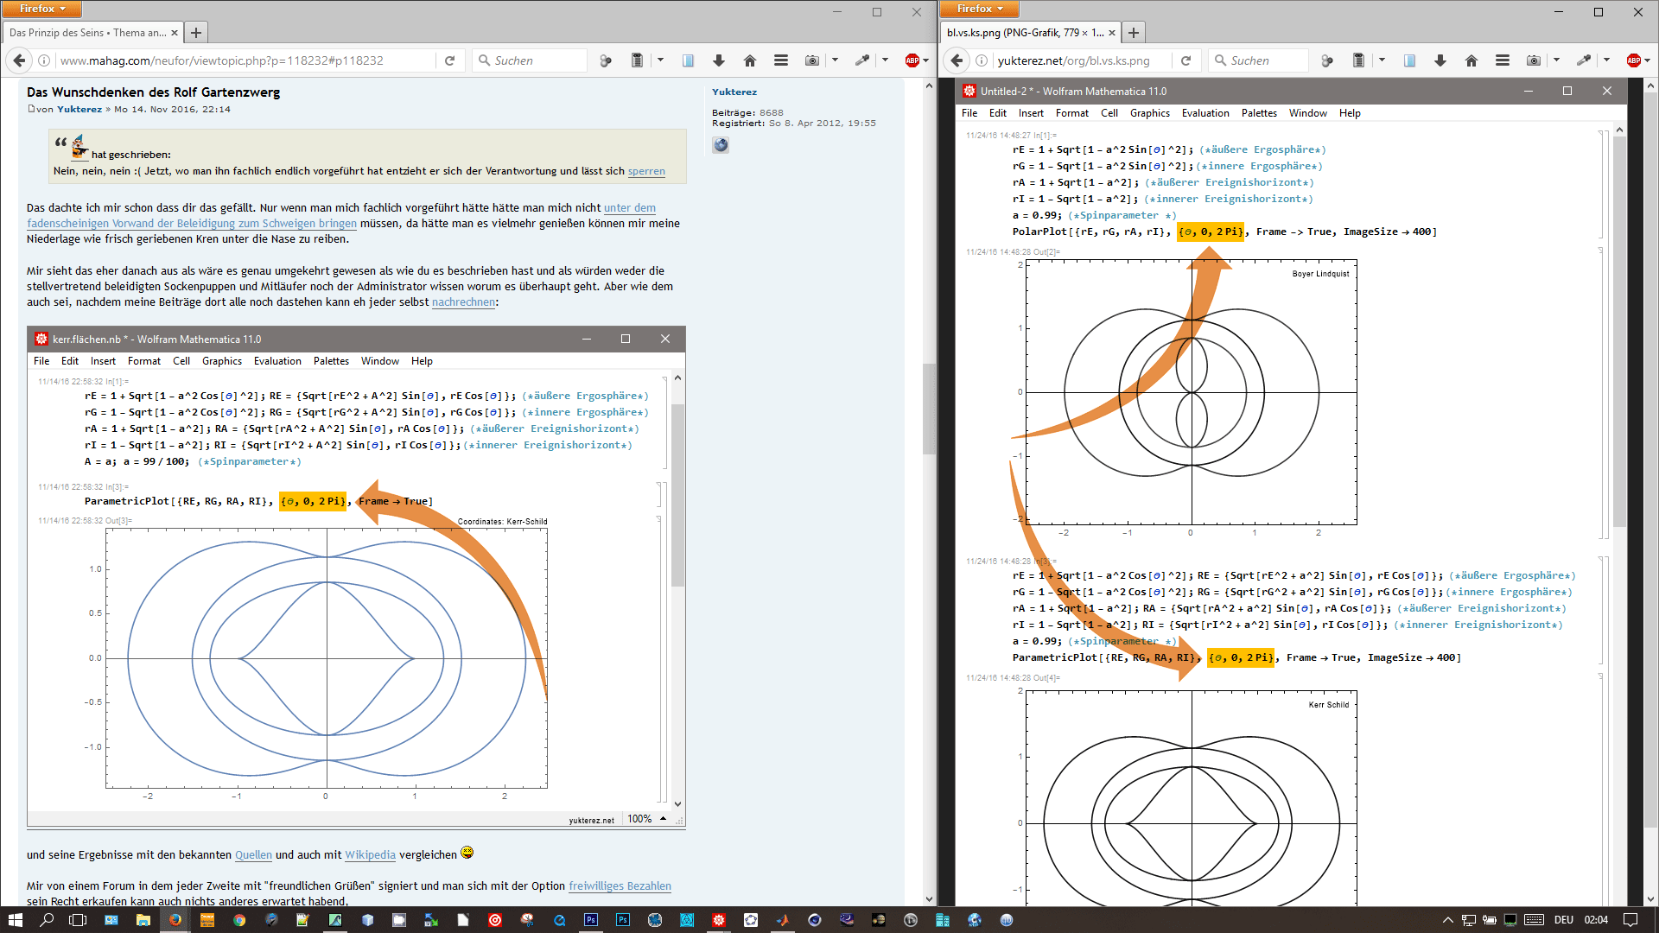Open downloads arrow in right Firefox window

[1440, 60]
